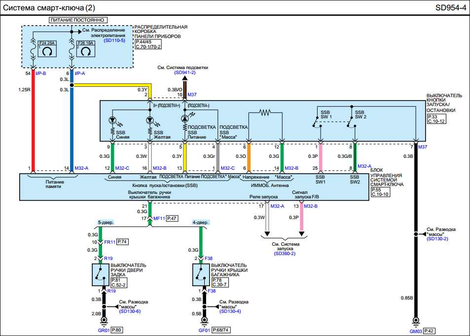Image resolution: width=470 pixels, height=336 pixels.
Task: Select the GM03 ground symbol
Action: (416, 321)
